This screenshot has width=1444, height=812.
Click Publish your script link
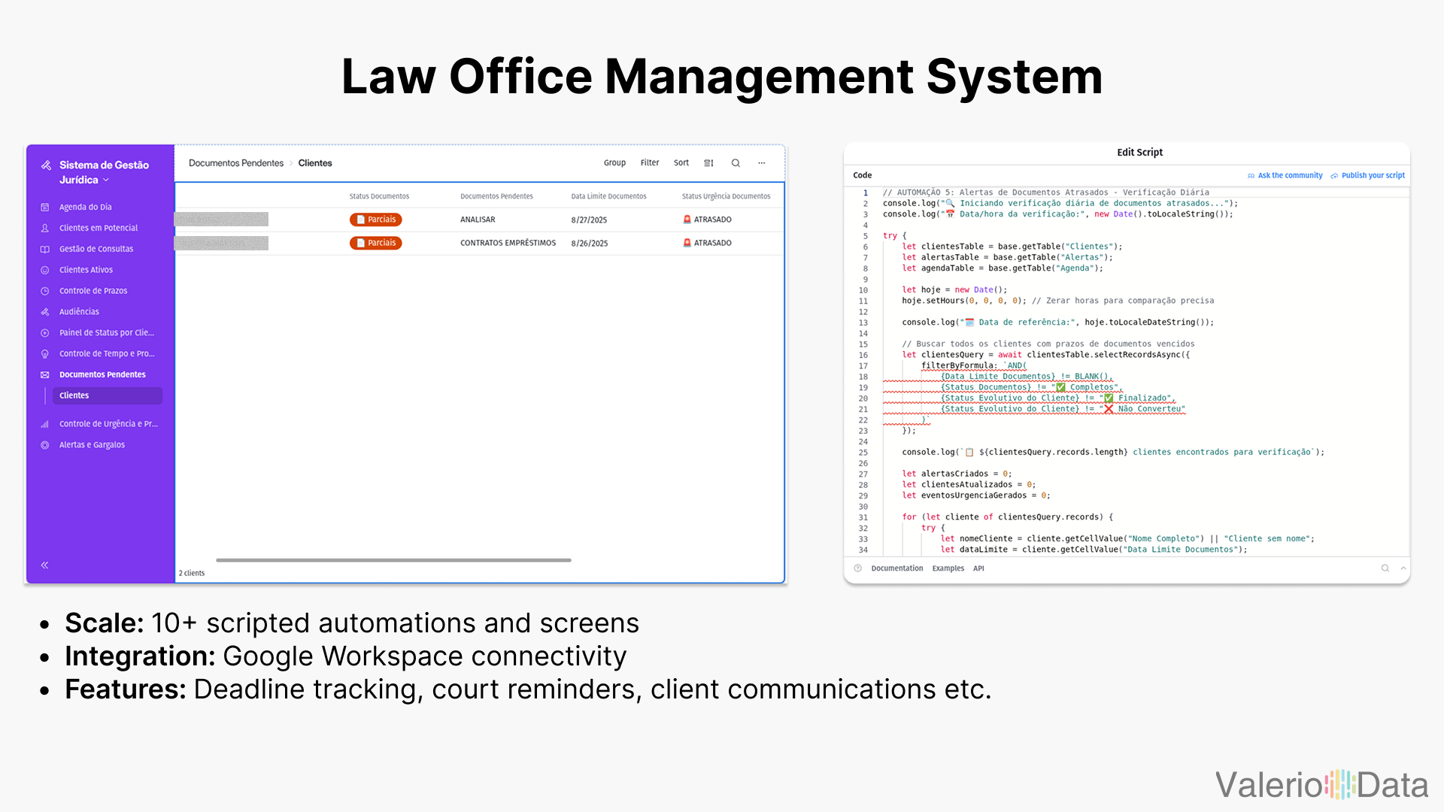pos(1373,176)
